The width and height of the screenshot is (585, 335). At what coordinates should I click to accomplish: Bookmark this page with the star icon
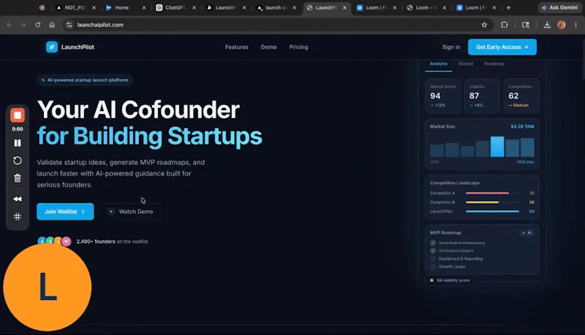click(x=484, y=25)
